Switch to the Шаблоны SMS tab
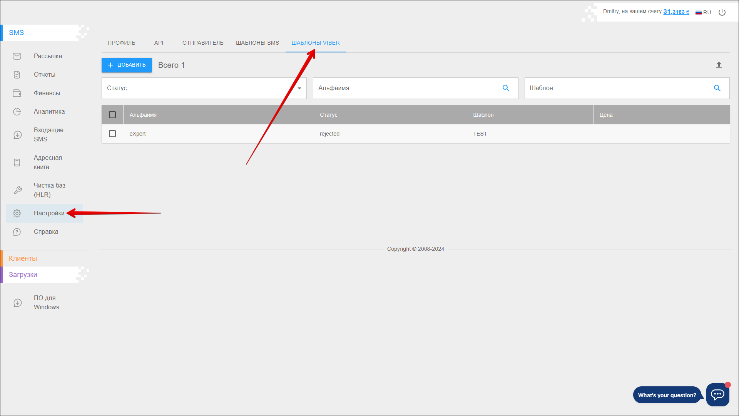739x416 pixels. [x=257, y=43]
